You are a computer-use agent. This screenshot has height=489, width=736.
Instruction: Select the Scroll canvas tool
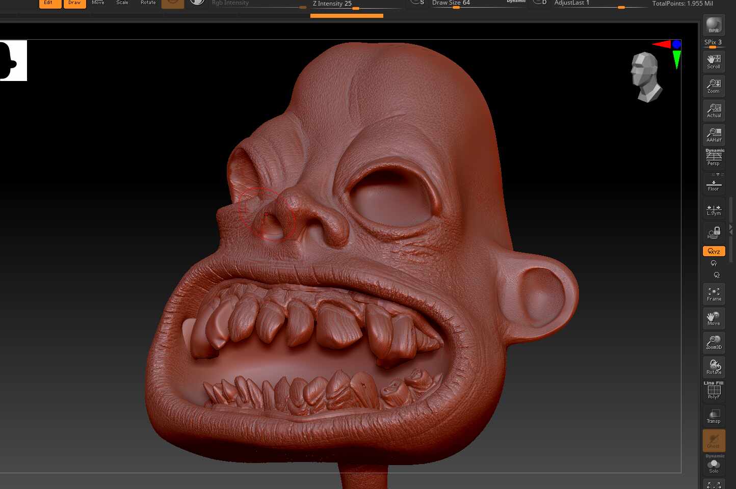pyautogui.click(x=714, y=61)
